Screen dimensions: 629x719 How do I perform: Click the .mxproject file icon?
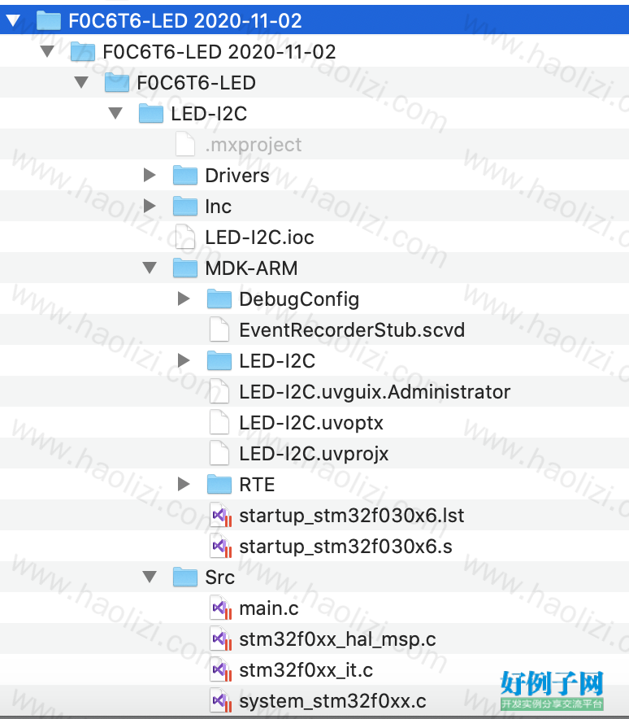click(x=185, y=144)
